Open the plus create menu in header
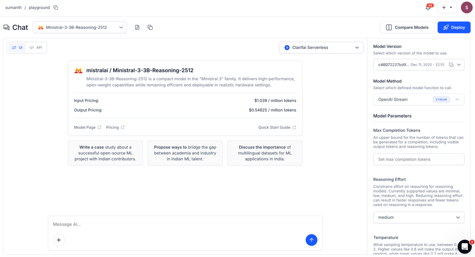 447,8
